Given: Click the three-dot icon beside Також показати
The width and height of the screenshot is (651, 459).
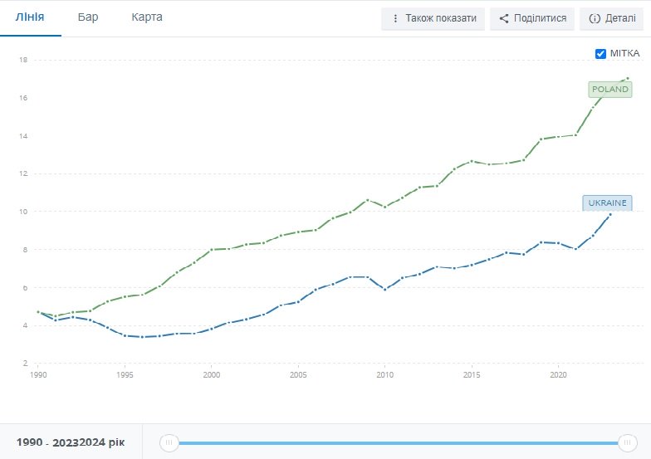Looking at the screenshot, I should point(395,18).
